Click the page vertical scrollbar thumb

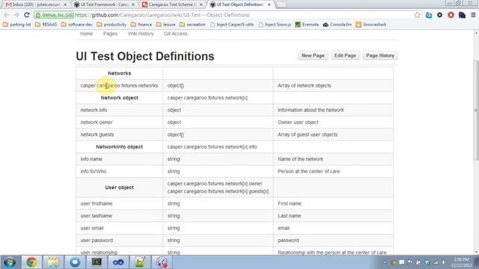[x=476, y=110]
